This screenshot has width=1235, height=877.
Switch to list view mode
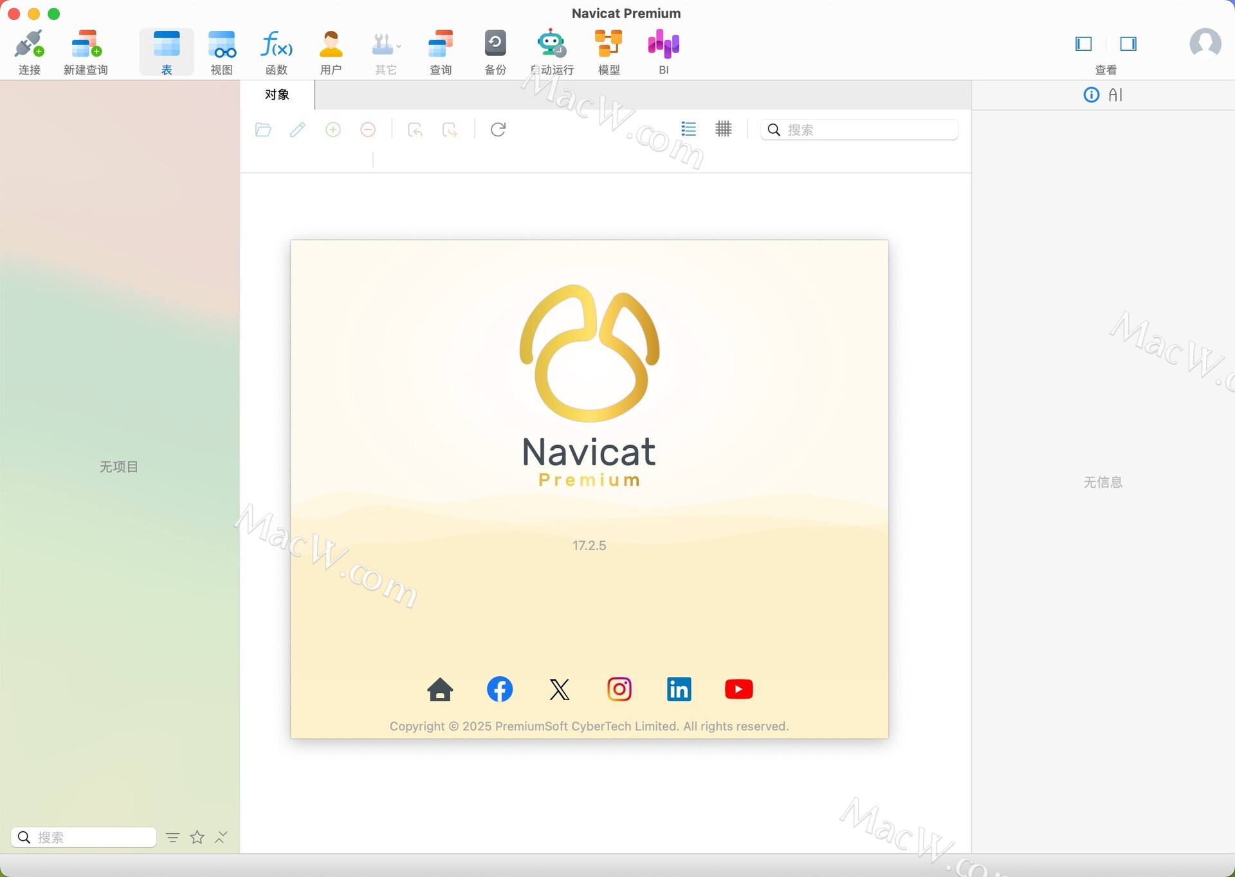(689, 129)
